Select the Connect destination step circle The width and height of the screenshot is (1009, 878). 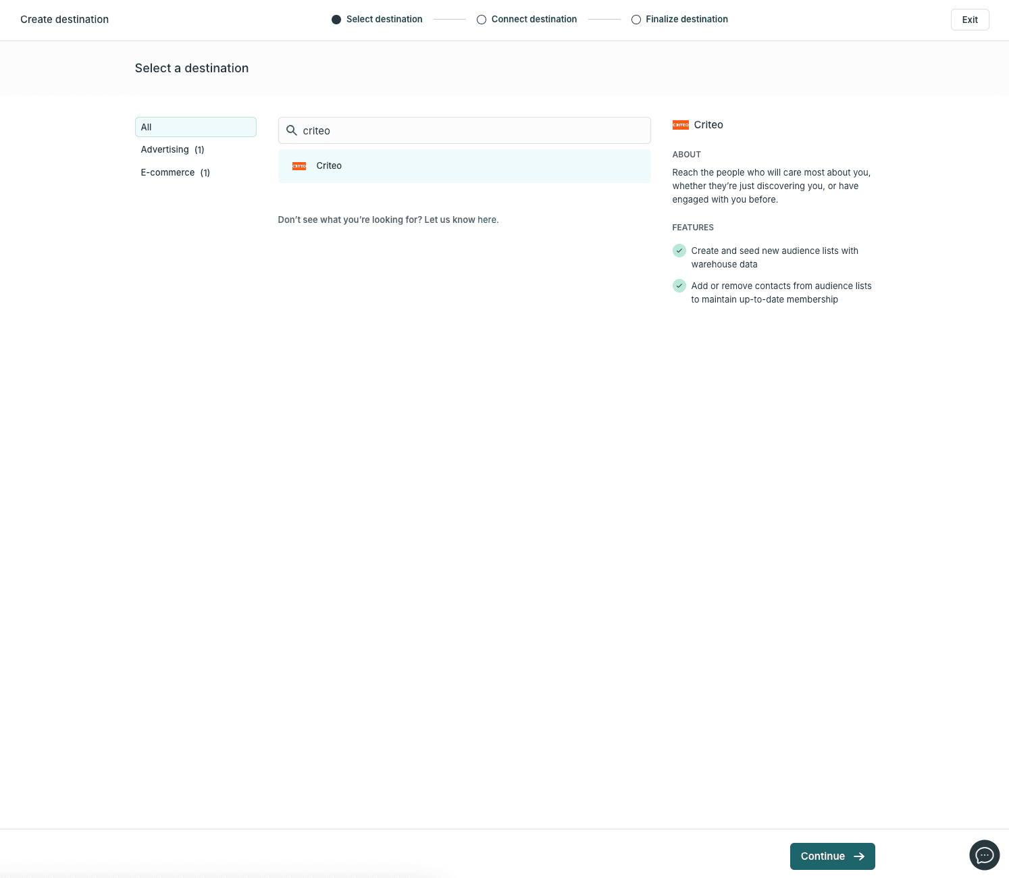pos(482,20)
